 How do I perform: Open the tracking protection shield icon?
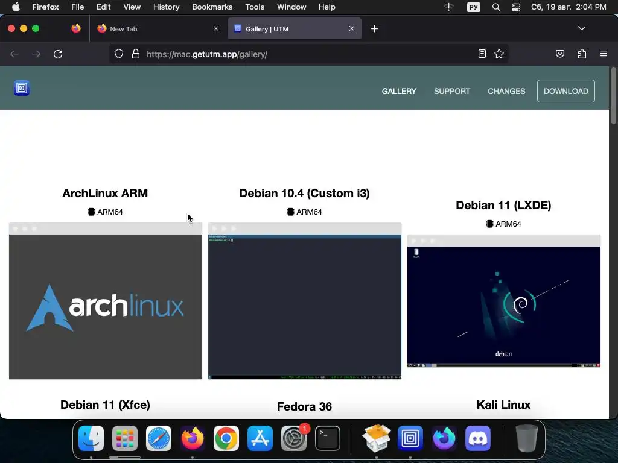119,54
